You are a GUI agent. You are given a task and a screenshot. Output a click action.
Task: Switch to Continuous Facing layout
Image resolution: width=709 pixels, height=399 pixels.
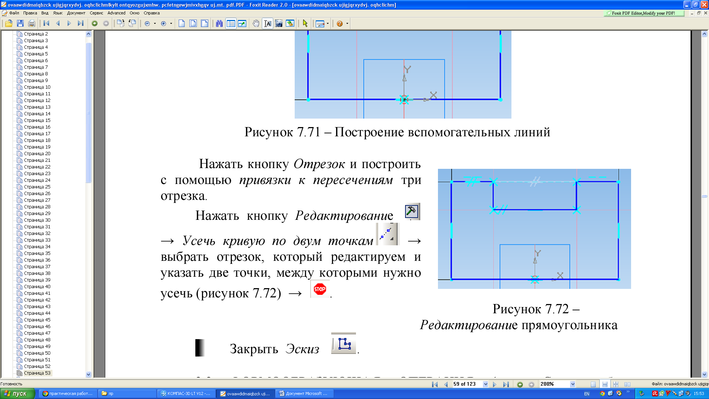[616, 384]
